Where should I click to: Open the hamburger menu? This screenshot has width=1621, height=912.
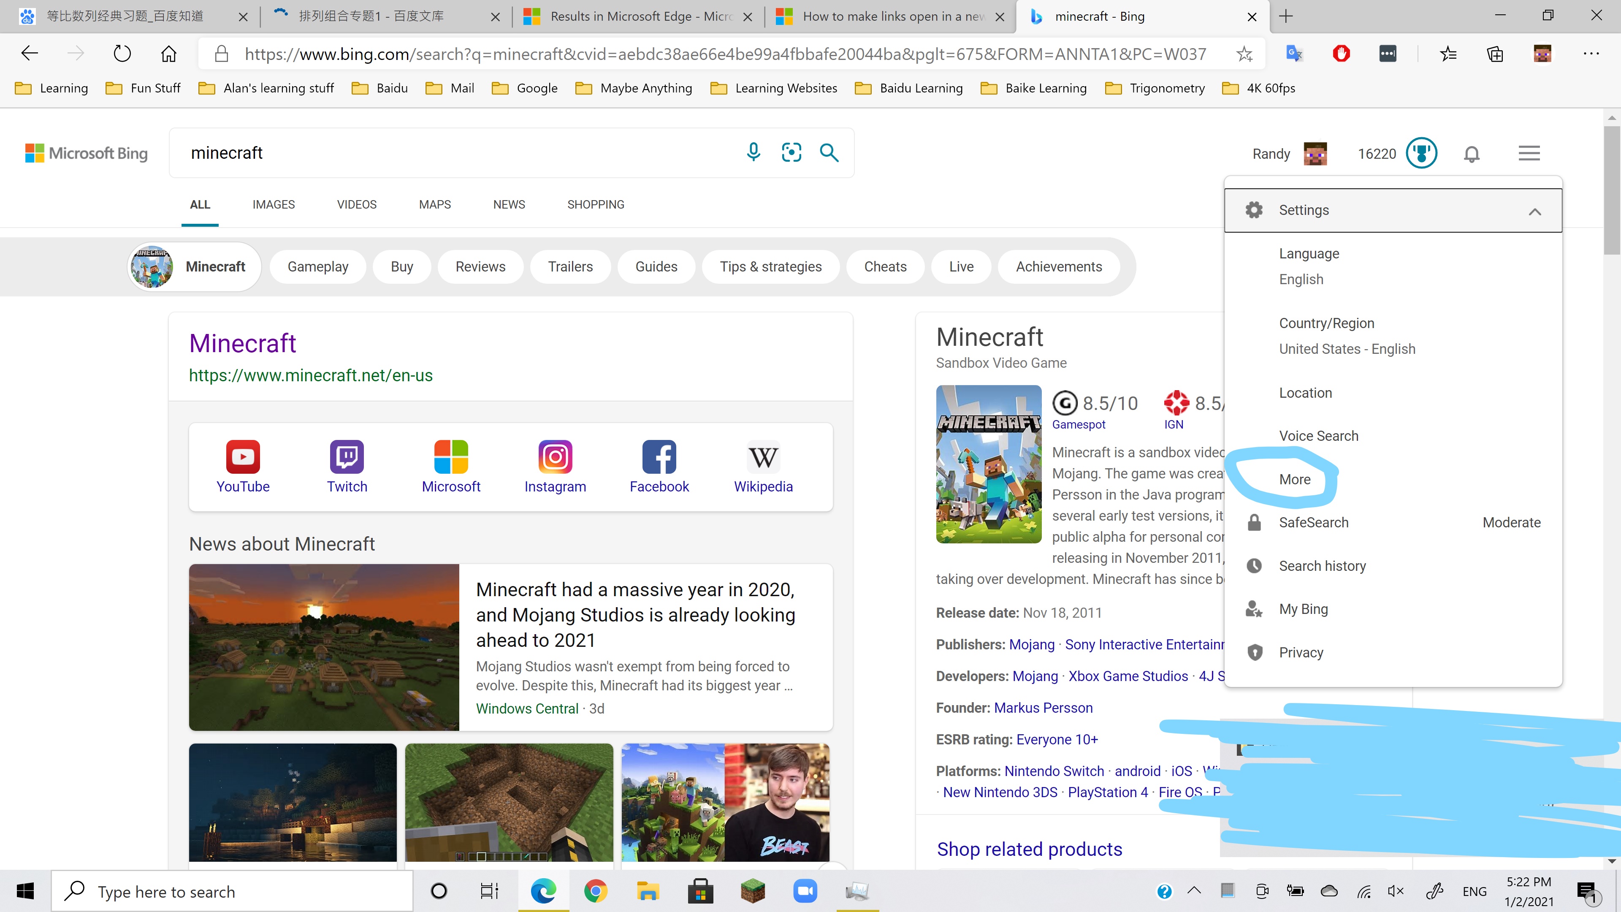(1529, 153)
